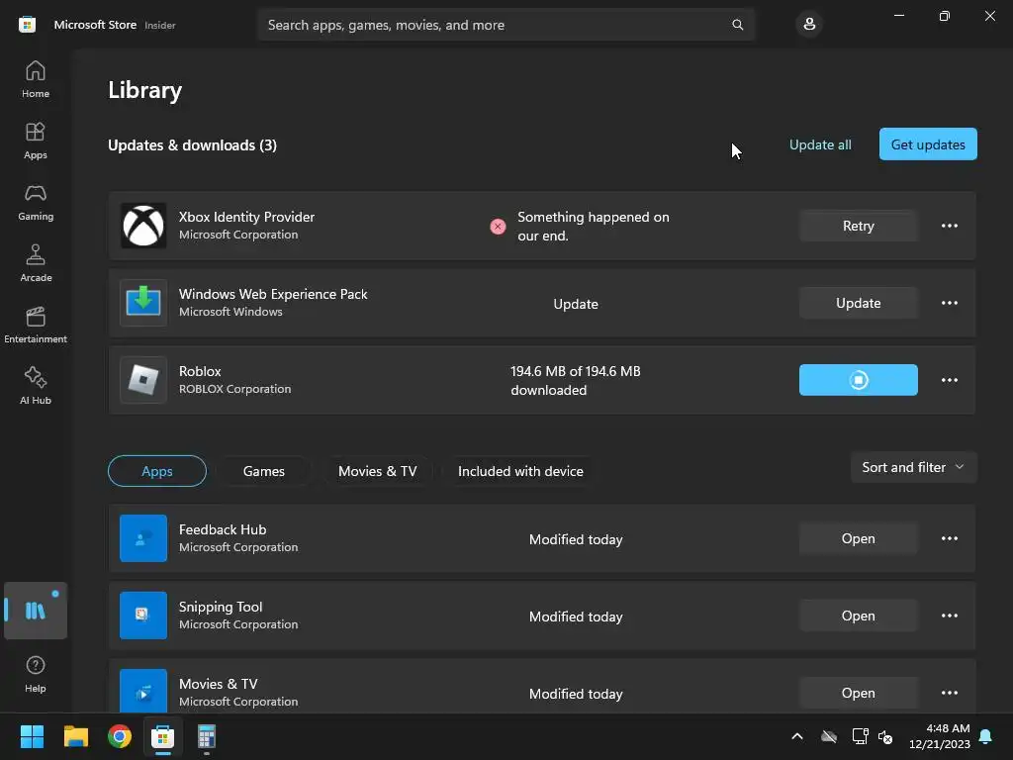Open Google Chrome from taskbar
Viewport: 1013px width, 760px height.
pos(120,736)
